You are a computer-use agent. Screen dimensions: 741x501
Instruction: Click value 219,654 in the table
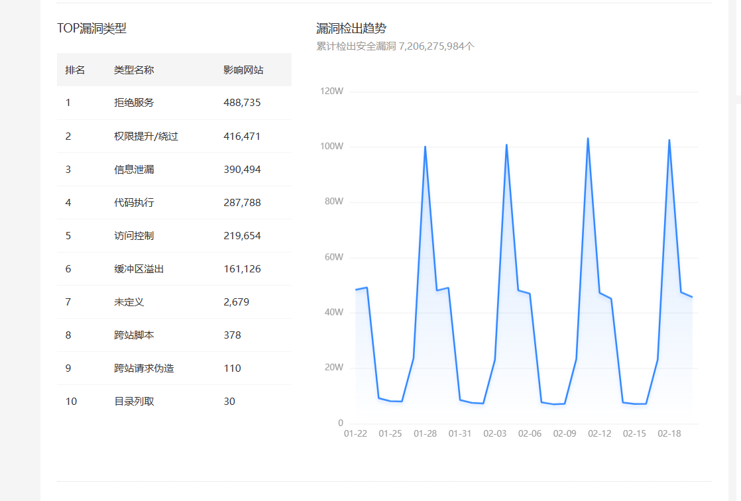point(242,235)
